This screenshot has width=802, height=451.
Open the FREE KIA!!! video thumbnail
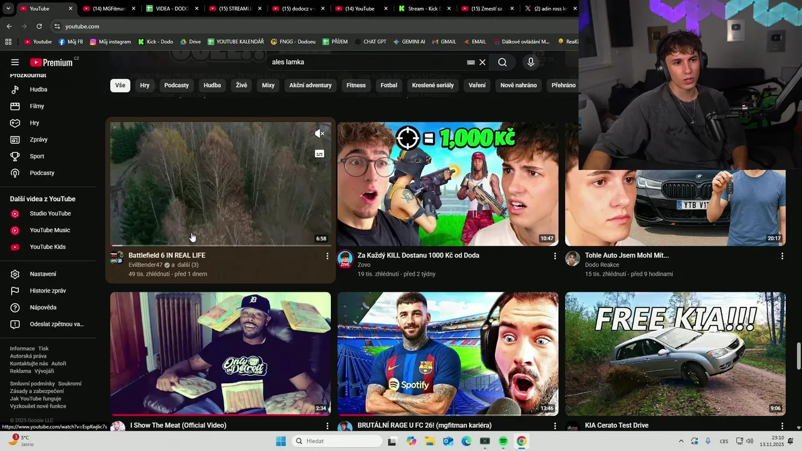pyautogui.click(x=675, y=354)
